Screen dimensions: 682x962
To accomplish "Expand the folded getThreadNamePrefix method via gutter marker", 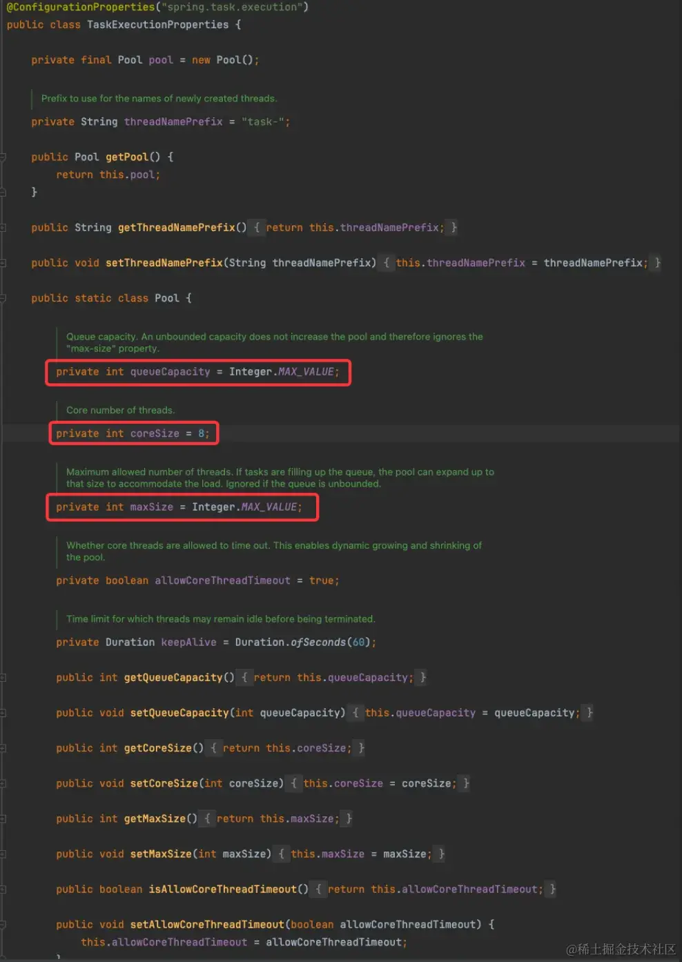I will 3,228.
